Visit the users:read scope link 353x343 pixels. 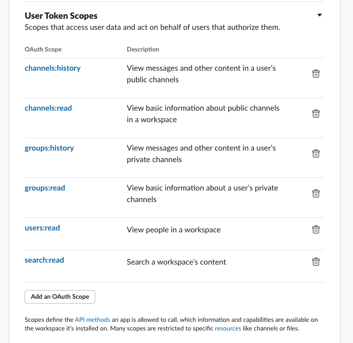click(42, 228)
